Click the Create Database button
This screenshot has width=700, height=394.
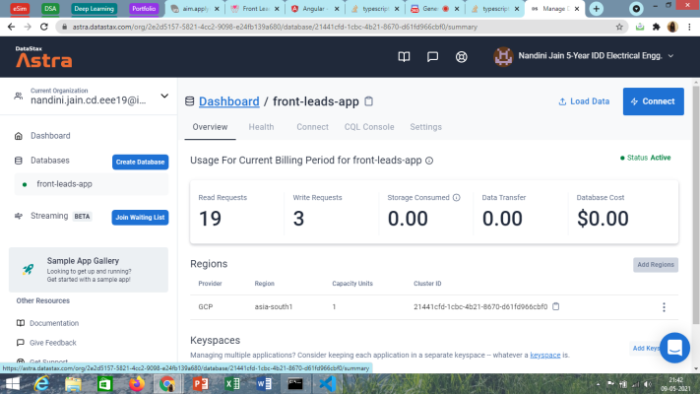point(140,162)
